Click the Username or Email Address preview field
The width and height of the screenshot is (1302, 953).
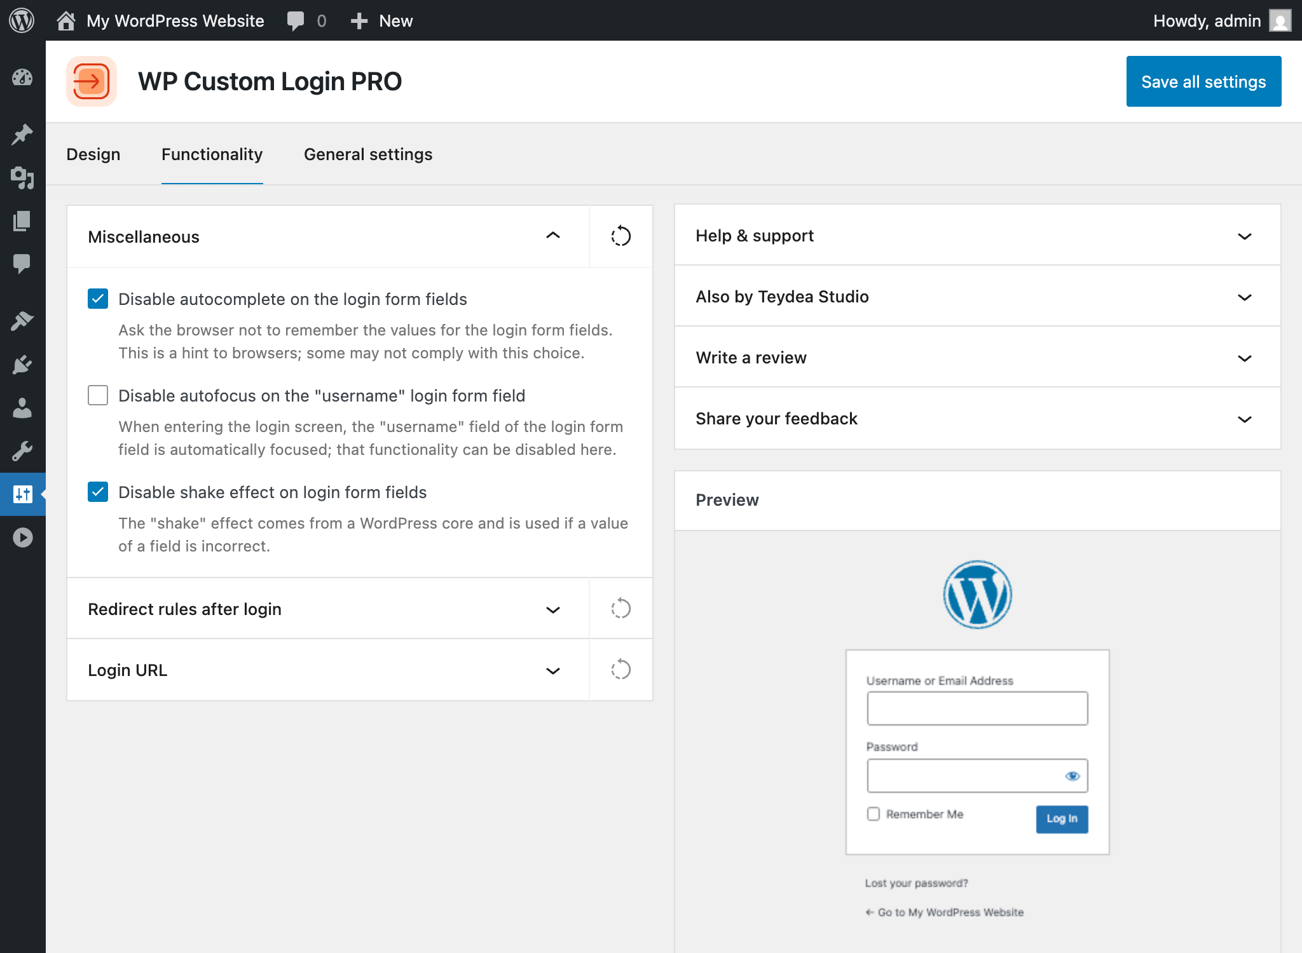click(x=976, y=708)
